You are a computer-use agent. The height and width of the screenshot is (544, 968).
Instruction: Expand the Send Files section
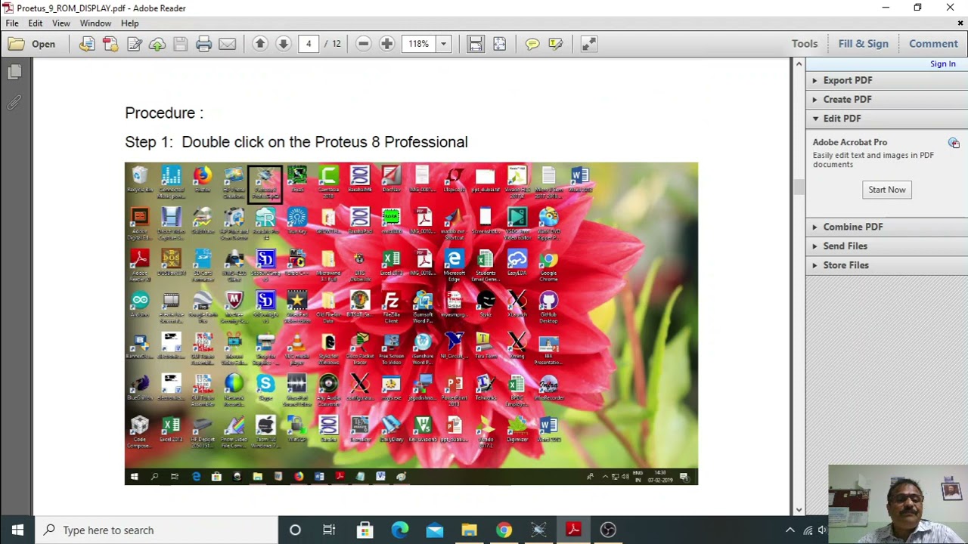[x=886, y=246]
